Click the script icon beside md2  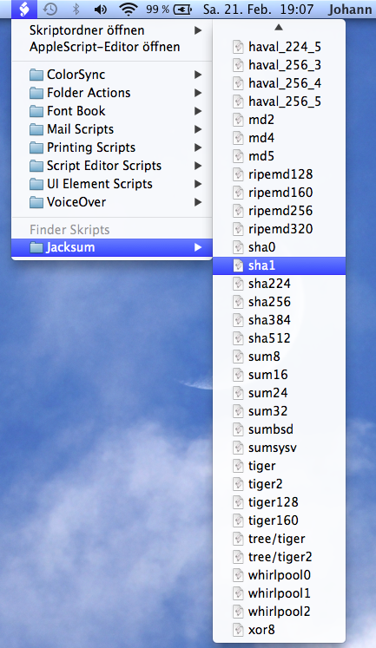point(238,120)
